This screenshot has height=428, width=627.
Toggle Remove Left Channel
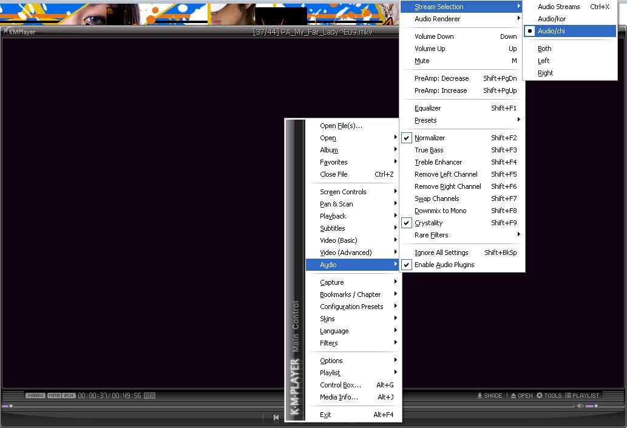(x=463, y=174)
